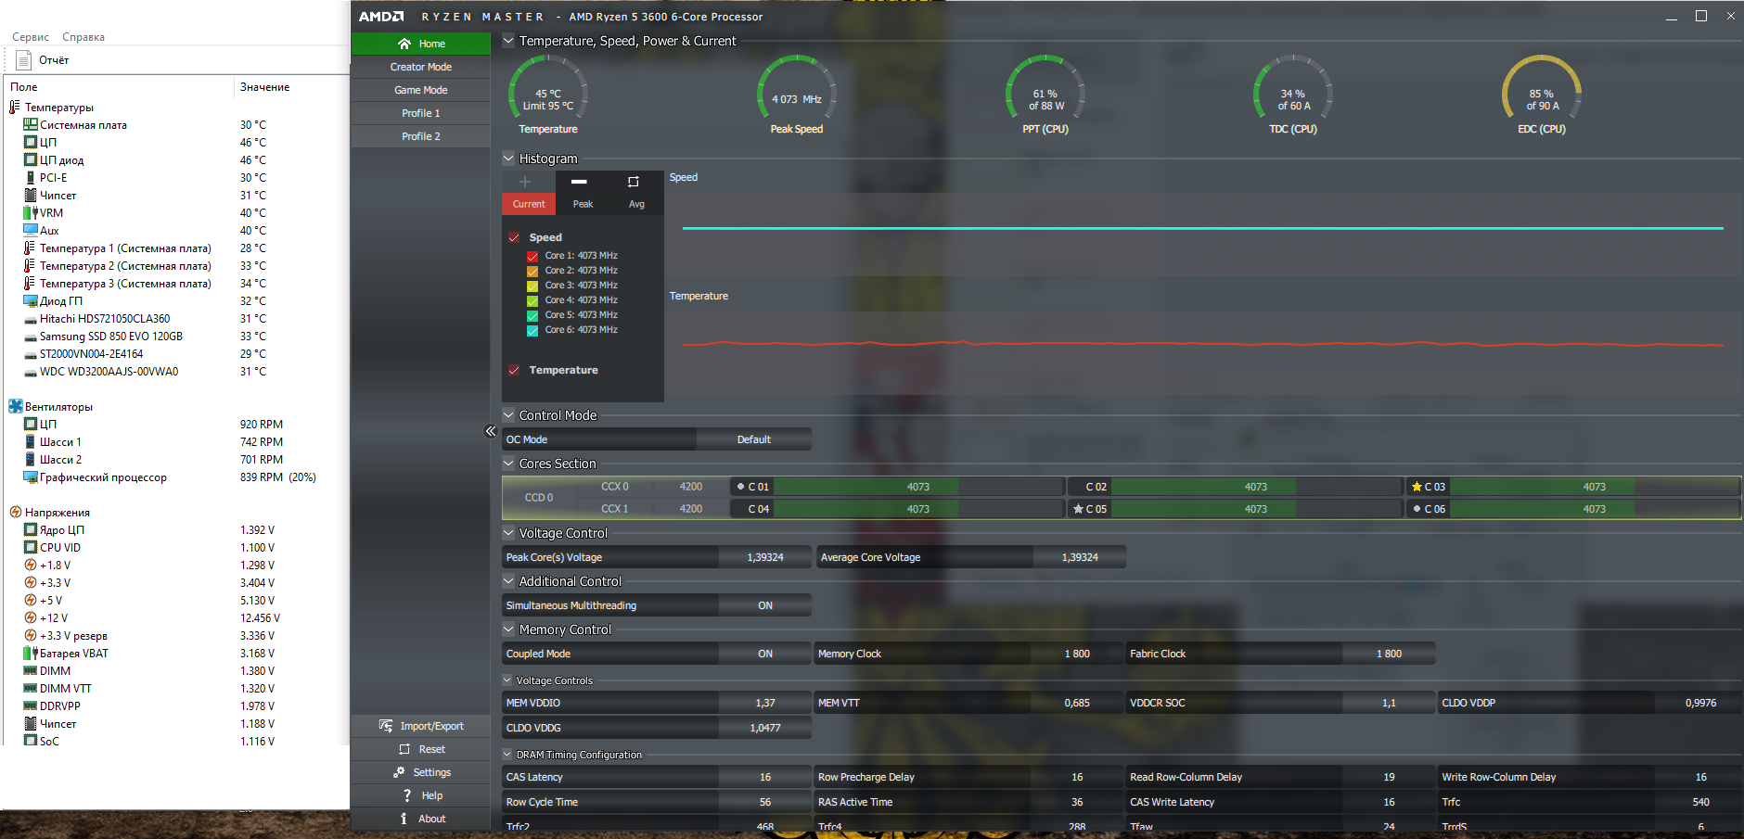Viewport: 1744px width, 839px height.
Task: Open Settings via the gears icon
Action: point(399,772)
